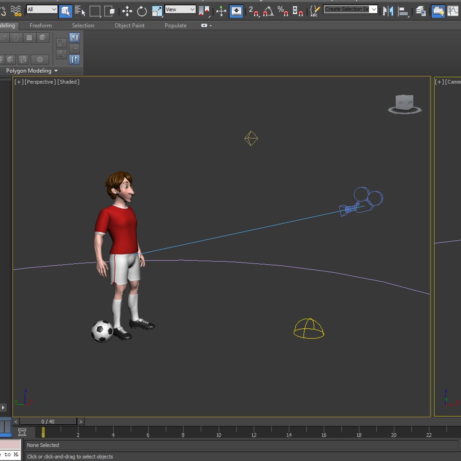Select the Select and Scale tool
461x461 pixels.
(x=157, y=11)
